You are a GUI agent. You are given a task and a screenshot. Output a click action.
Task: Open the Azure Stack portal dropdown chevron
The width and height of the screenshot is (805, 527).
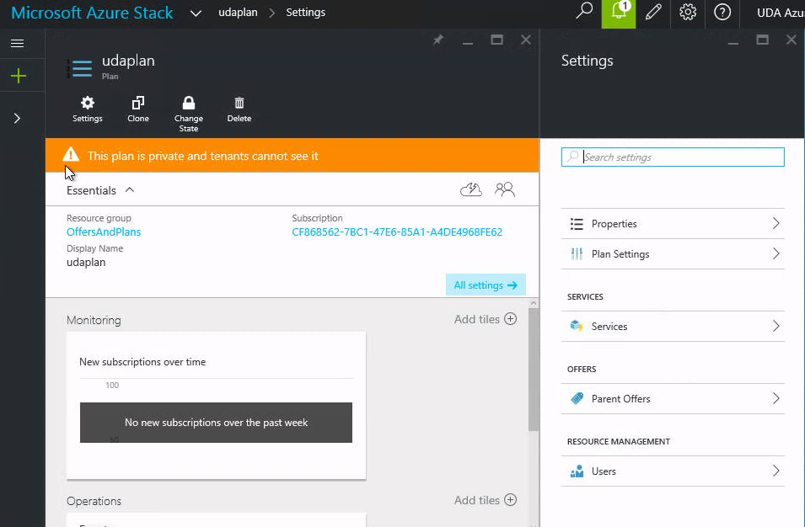(196, 13)
